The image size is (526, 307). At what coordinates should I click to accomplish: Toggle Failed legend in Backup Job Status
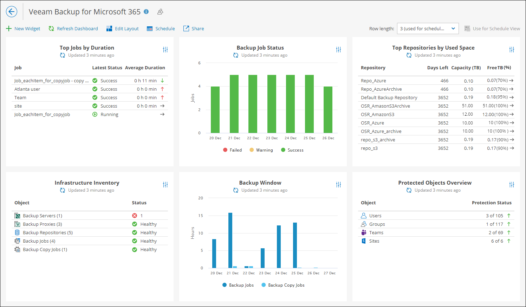(232, 150)
